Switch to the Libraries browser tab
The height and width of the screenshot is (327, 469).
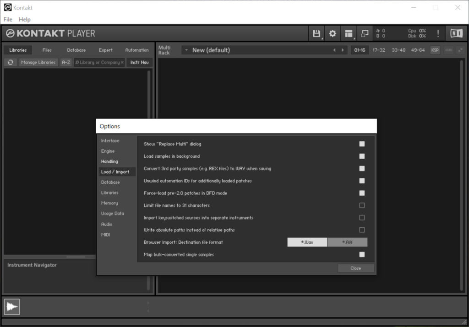tap(18, 50)
